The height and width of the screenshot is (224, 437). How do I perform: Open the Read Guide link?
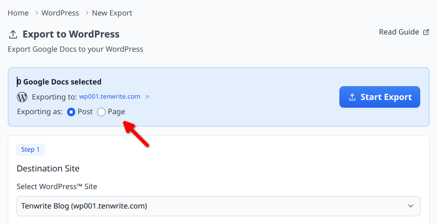(399, 32)
